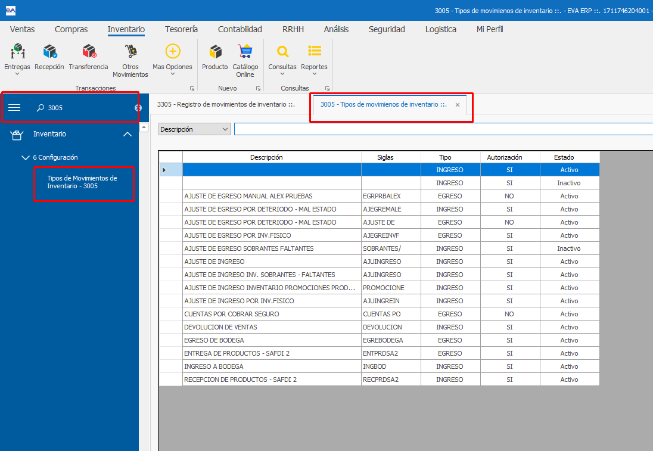Image resolution: width=653 pixels, height=451 pixels.
Task: Collapse the 6 Configuración tree node
Action: [25, 158]
